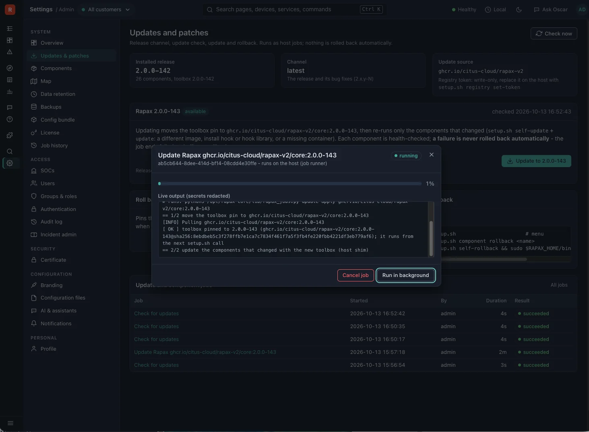Click the Update to 2.0.0-143 button
The width and height of the screenshot is (589, 432).
[x=536, y=161]
